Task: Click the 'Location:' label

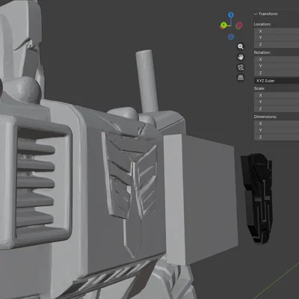Action: click(x=262, y=24)
